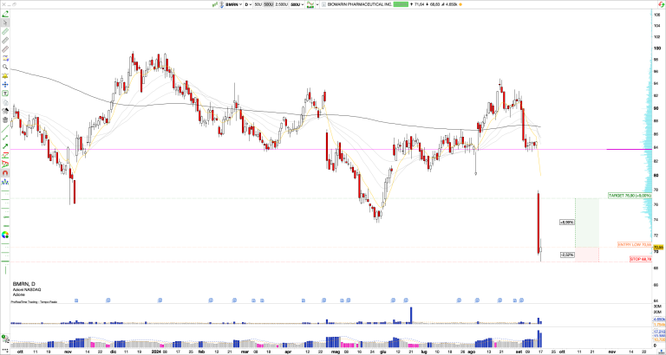Click the magenta horizontal support line
This screenshot has width=666, height=355.
click(x=260, y=150)
